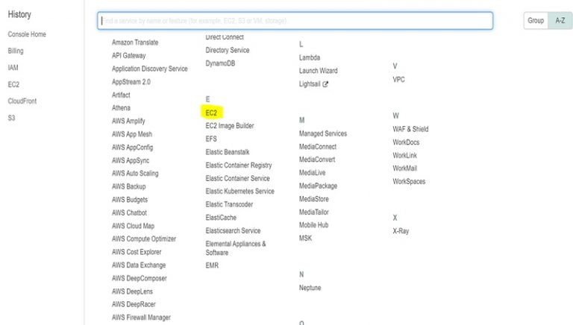Viewport: 573px width, 325px height.
Task: Select the Neptune database service
Action: (x=310, y=287)
